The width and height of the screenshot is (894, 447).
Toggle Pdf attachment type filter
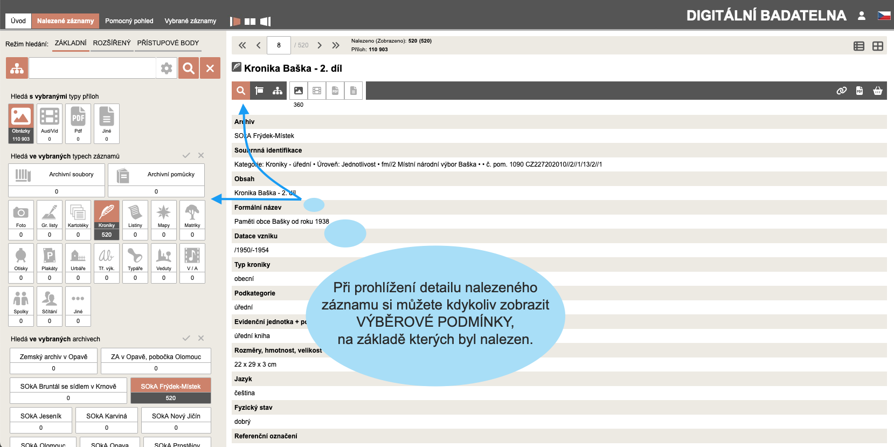click(78, 123)
